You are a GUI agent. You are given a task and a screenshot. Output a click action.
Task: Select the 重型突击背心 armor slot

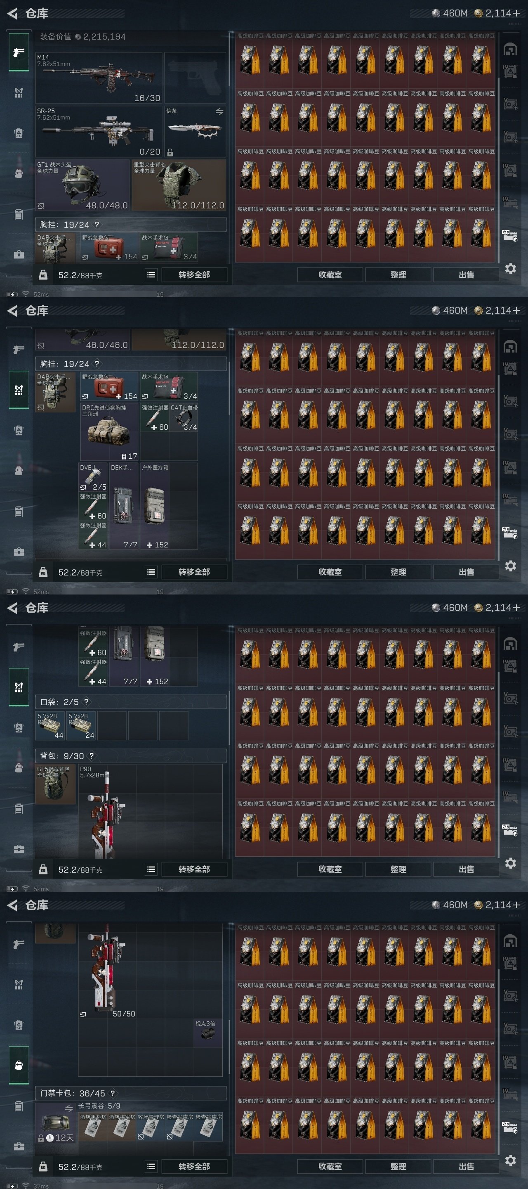[x=179, y=185]
